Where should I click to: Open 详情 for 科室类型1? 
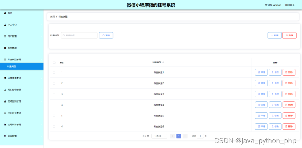pyautogui.click(x=261, y=72)
